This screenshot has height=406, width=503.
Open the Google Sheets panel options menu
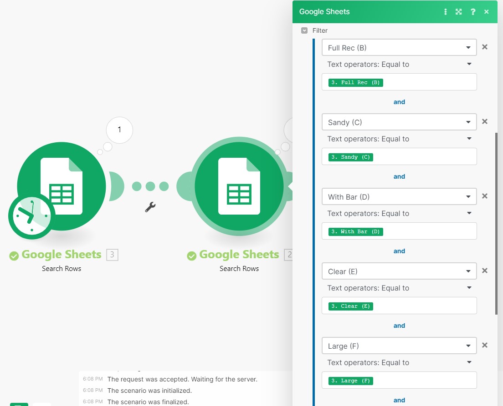pos(445,12)
